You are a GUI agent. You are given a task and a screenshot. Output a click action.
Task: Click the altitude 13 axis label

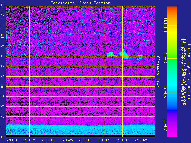click(x=3, y=6)
